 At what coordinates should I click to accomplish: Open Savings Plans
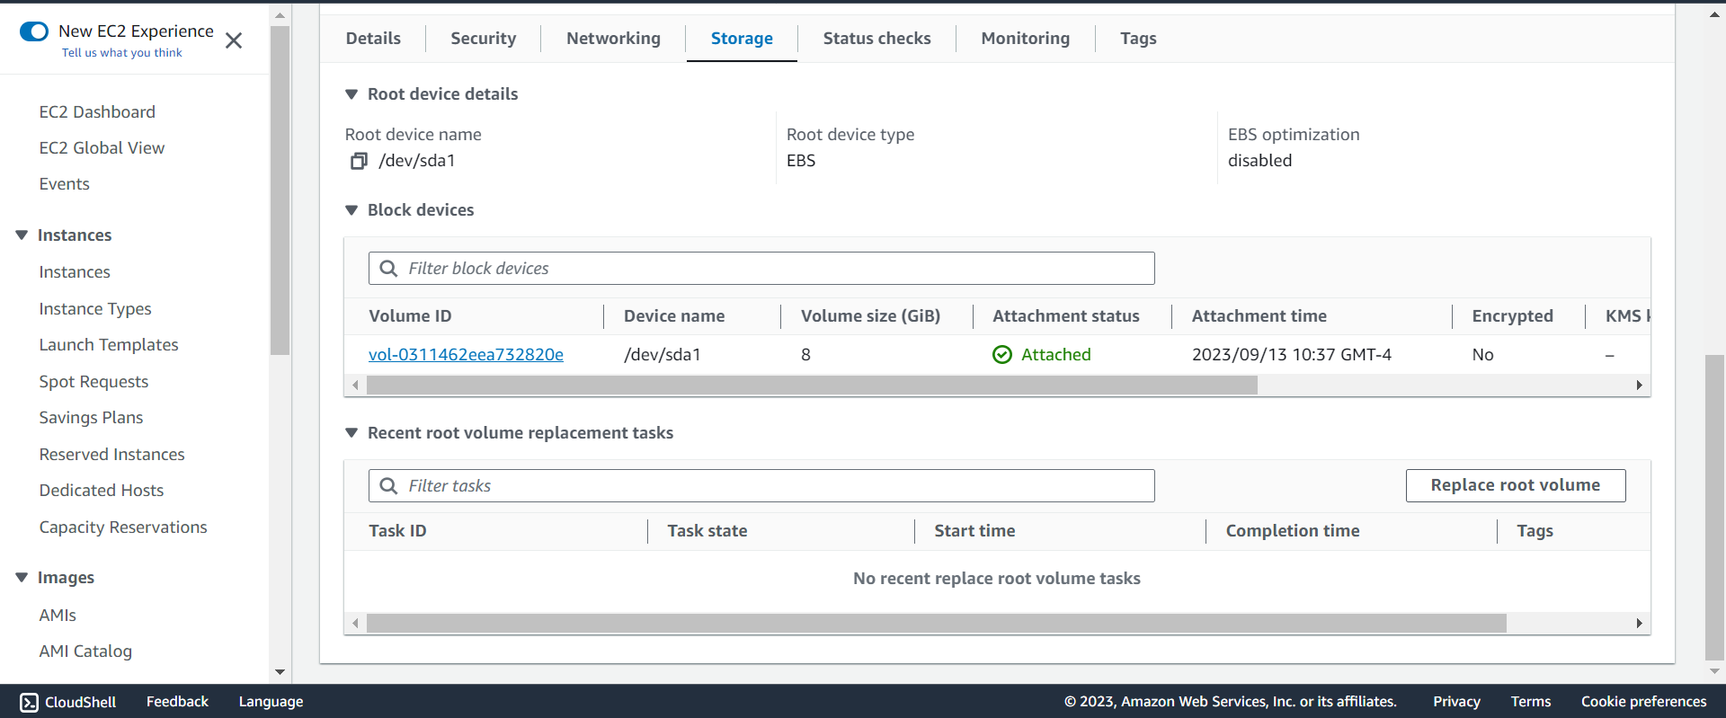click(91, 418)
